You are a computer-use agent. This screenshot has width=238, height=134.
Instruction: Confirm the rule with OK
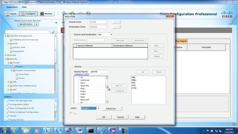(104, 117)
